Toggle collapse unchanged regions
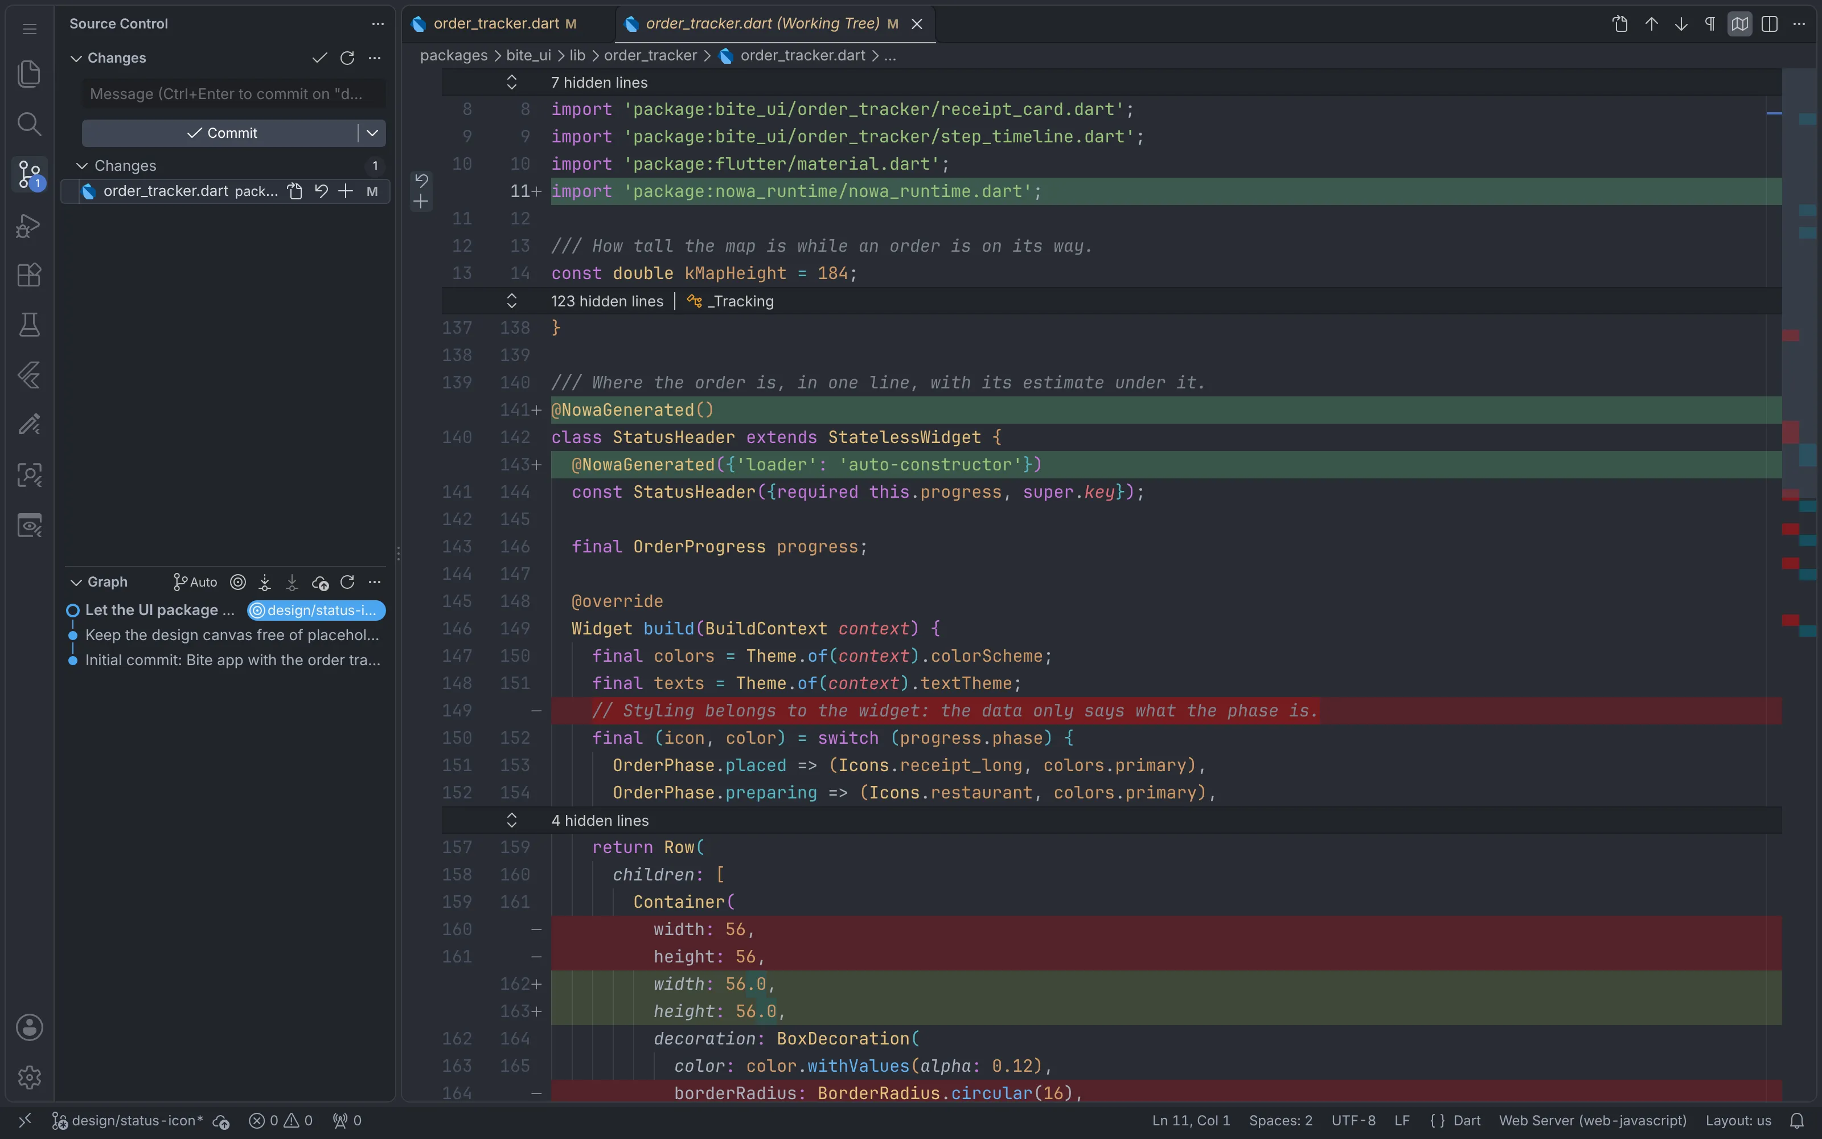 pyautogui.click(x=1740, y=24)
